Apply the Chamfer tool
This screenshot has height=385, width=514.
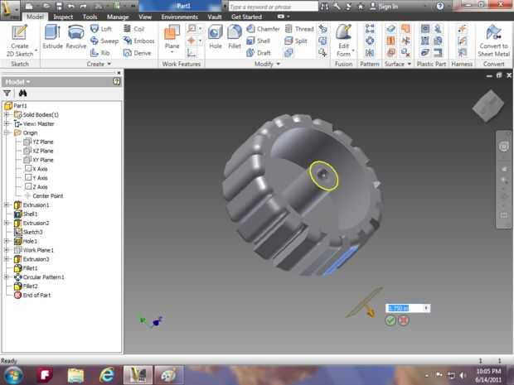click(263, 29)
